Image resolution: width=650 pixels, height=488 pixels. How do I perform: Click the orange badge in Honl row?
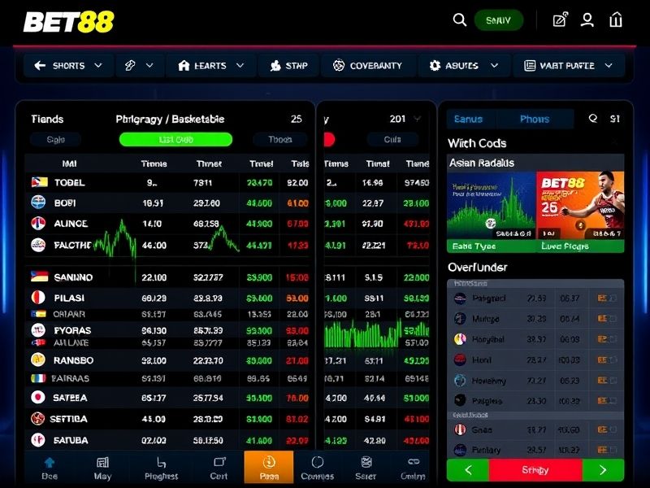tap(602, 359)
